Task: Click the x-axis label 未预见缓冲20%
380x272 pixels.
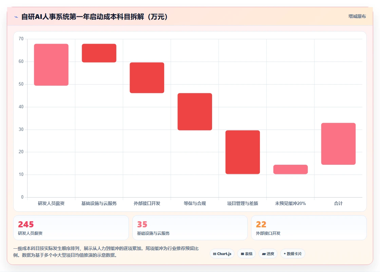Action: coord(290,203)
